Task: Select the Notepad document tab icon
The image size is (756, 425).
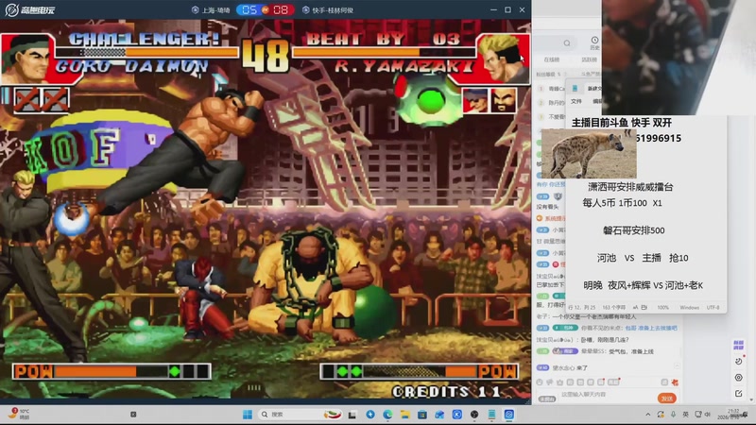Action: 575,88
